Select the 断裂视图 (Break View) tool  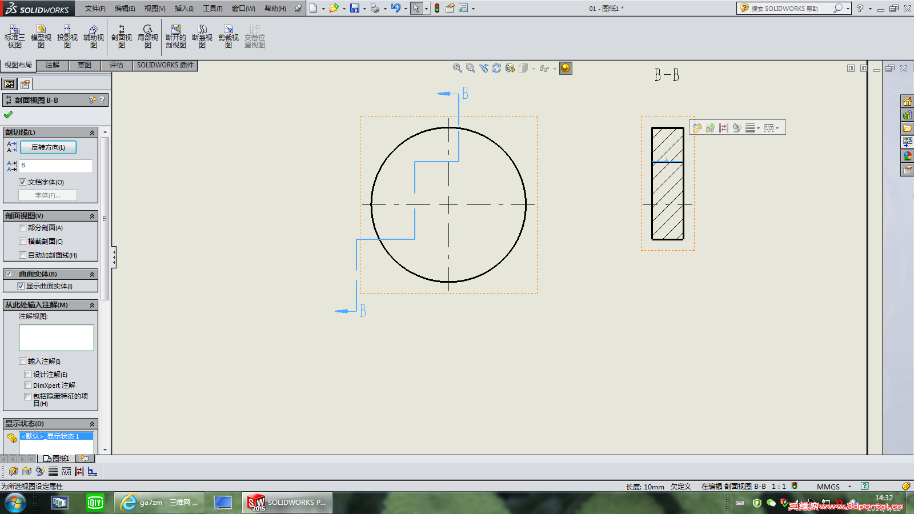click(x=202, y=37)
